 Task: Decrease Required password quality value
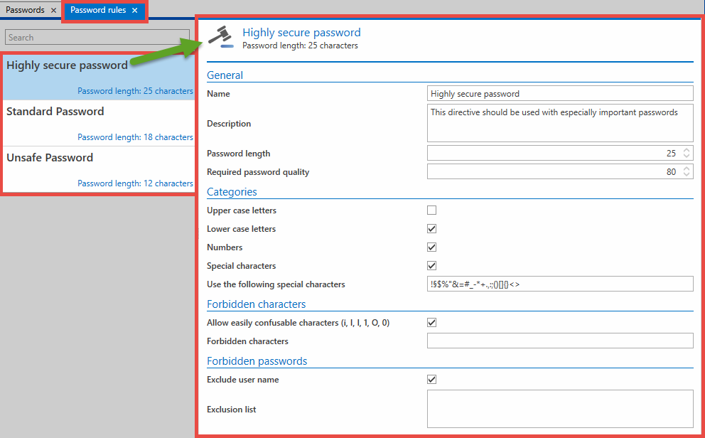(x=686, y=174)
